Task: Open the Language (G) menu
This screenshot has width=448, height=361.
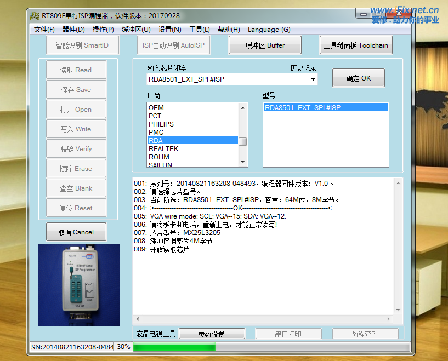Action: pyautogui.click(x=269, y=30)
